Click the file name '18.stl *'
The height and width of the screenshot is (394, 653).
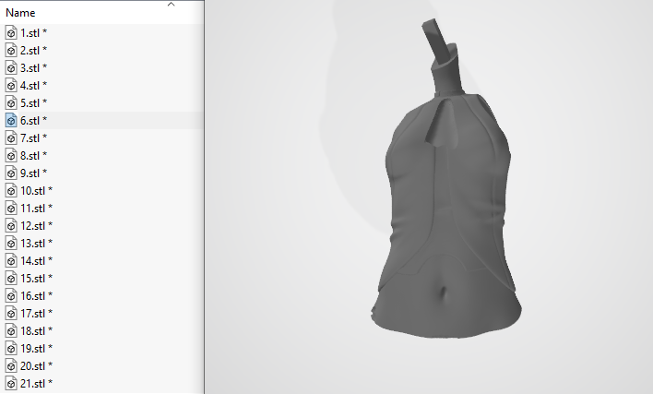pos(37,330)
